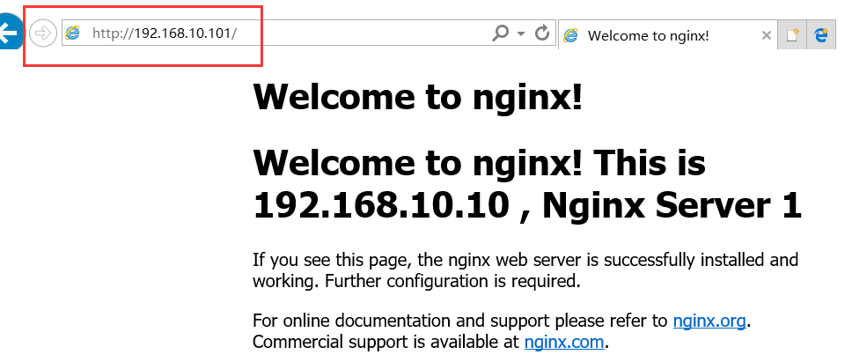
Task: Click the first "Welcome to nginx!" heading
Action: coord(418,97)
